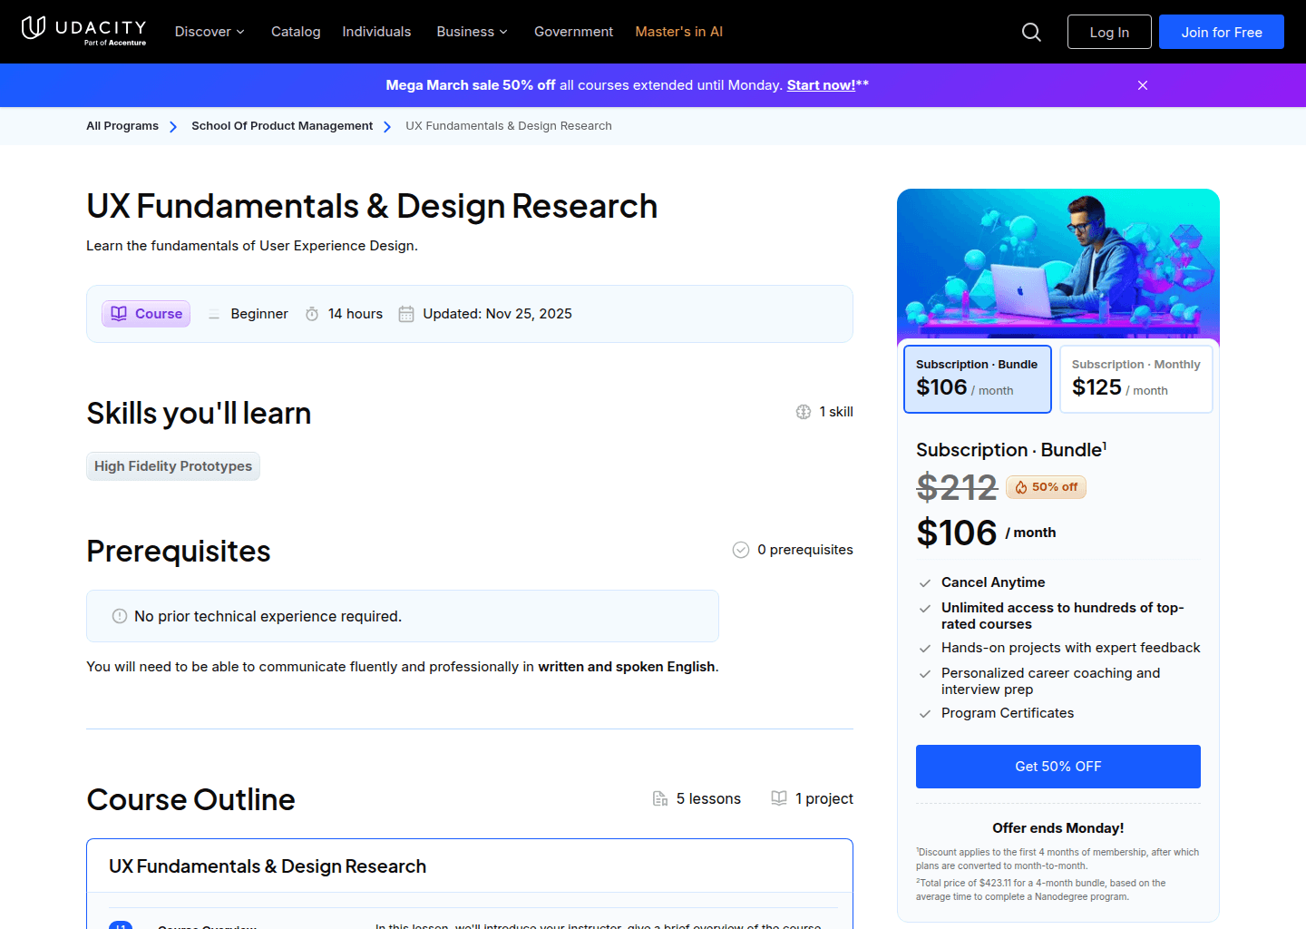Click the checkmark icon beside 0 prerequisites
1306x929 pixels.
[741, 549]
